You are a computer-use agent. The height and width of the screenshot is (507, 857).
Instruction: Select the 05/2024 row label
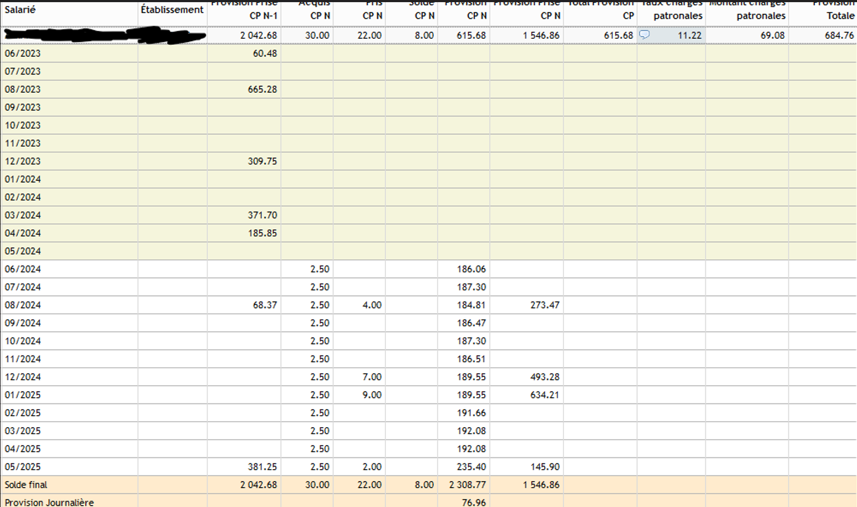23,251
